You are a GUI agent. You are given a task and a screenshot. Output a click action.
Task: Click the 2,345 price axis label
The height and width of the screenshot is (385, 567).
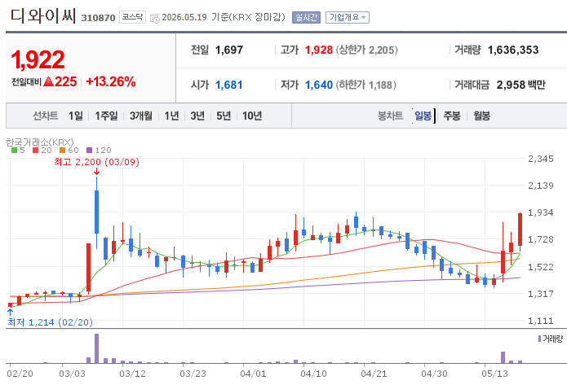coord(541,159)
